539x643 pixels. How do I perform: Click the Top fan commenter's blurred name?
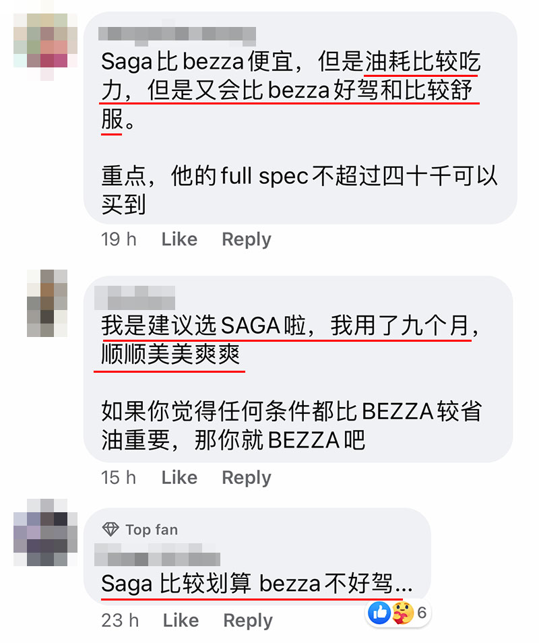tap(157, 555)
